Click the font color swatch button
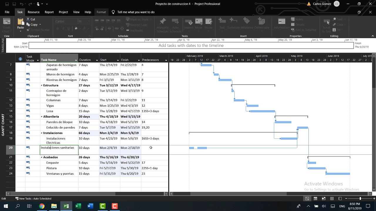This screenshot has height=211, width=376. [85, 28]
